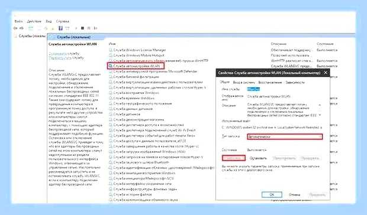367x215 pixels.
Task: Open the Файл menu
Action: tap(18, 21)
